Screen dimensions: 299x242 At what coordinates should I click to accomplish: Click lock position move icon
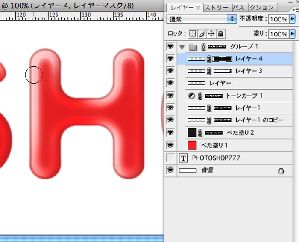tap(211, 34)
